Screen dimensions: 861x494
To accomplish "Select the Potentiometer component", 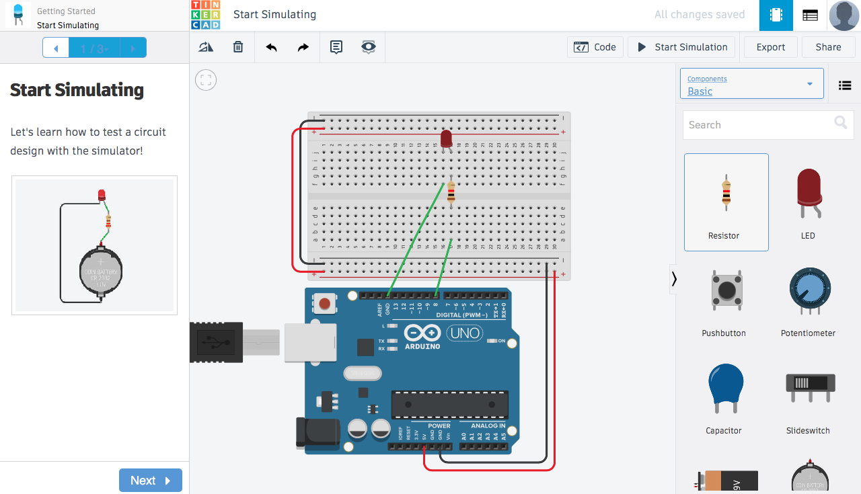I will pyautogui.click(x=808, y=300).
